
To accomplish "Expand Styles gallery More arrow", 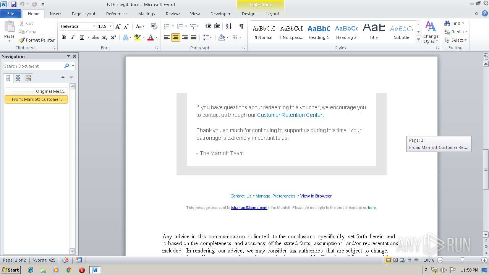I will click(x=419, y=40).
